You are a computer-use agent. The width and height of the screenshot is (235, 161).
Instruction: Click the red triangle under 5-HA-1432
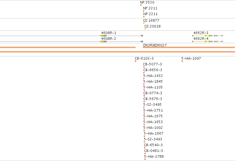point(144,79)
